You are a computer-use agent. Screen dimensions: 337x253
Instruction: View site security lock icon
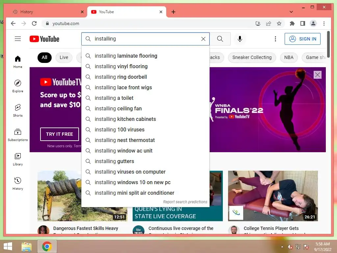47,23
